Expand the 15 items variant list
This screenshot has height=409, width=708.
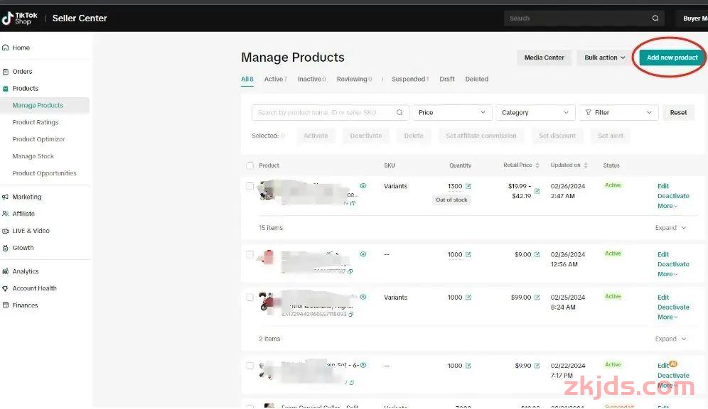tap(670, 228)
